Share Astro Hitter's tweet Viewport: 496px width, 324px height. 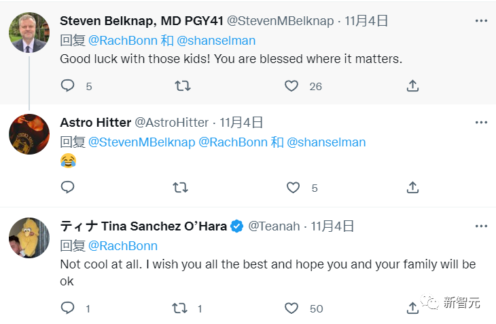[x=412, y=187]
